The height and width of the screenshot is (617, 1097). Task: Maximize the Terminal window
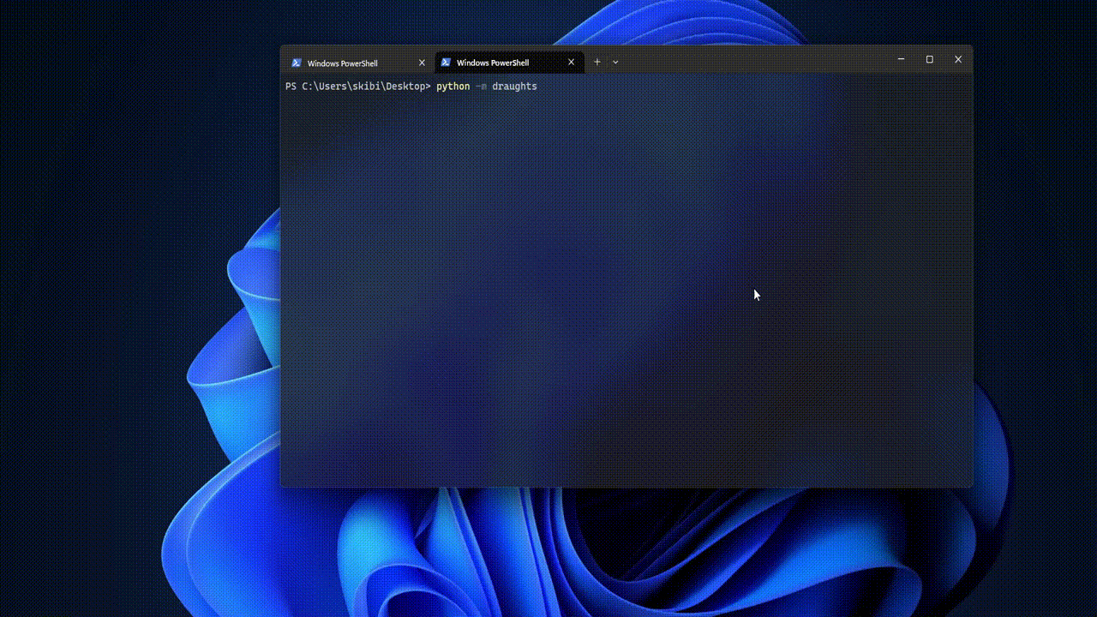coord(929,59)
